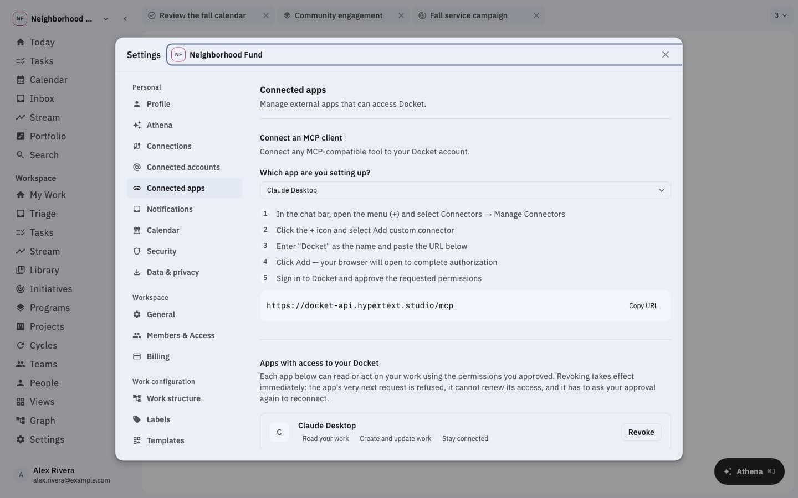
Task: Select Athena in settings navigation
Action: pyautogui.click(x=184, y=125)
